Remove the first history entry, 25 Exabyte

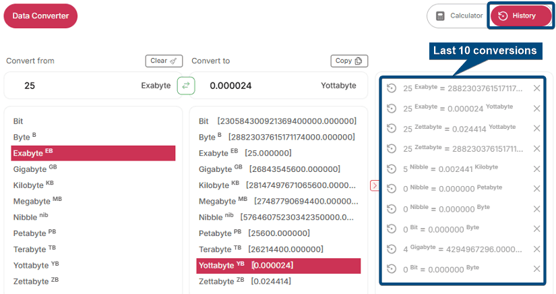(536, 88)
